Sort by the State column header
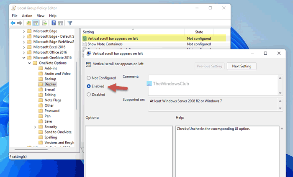 [199, 32]
